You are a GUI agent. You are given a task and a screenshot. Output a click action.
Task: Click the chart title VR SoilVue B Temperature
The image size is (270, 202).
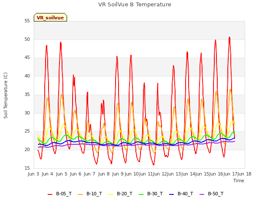(x=135, y=5)
